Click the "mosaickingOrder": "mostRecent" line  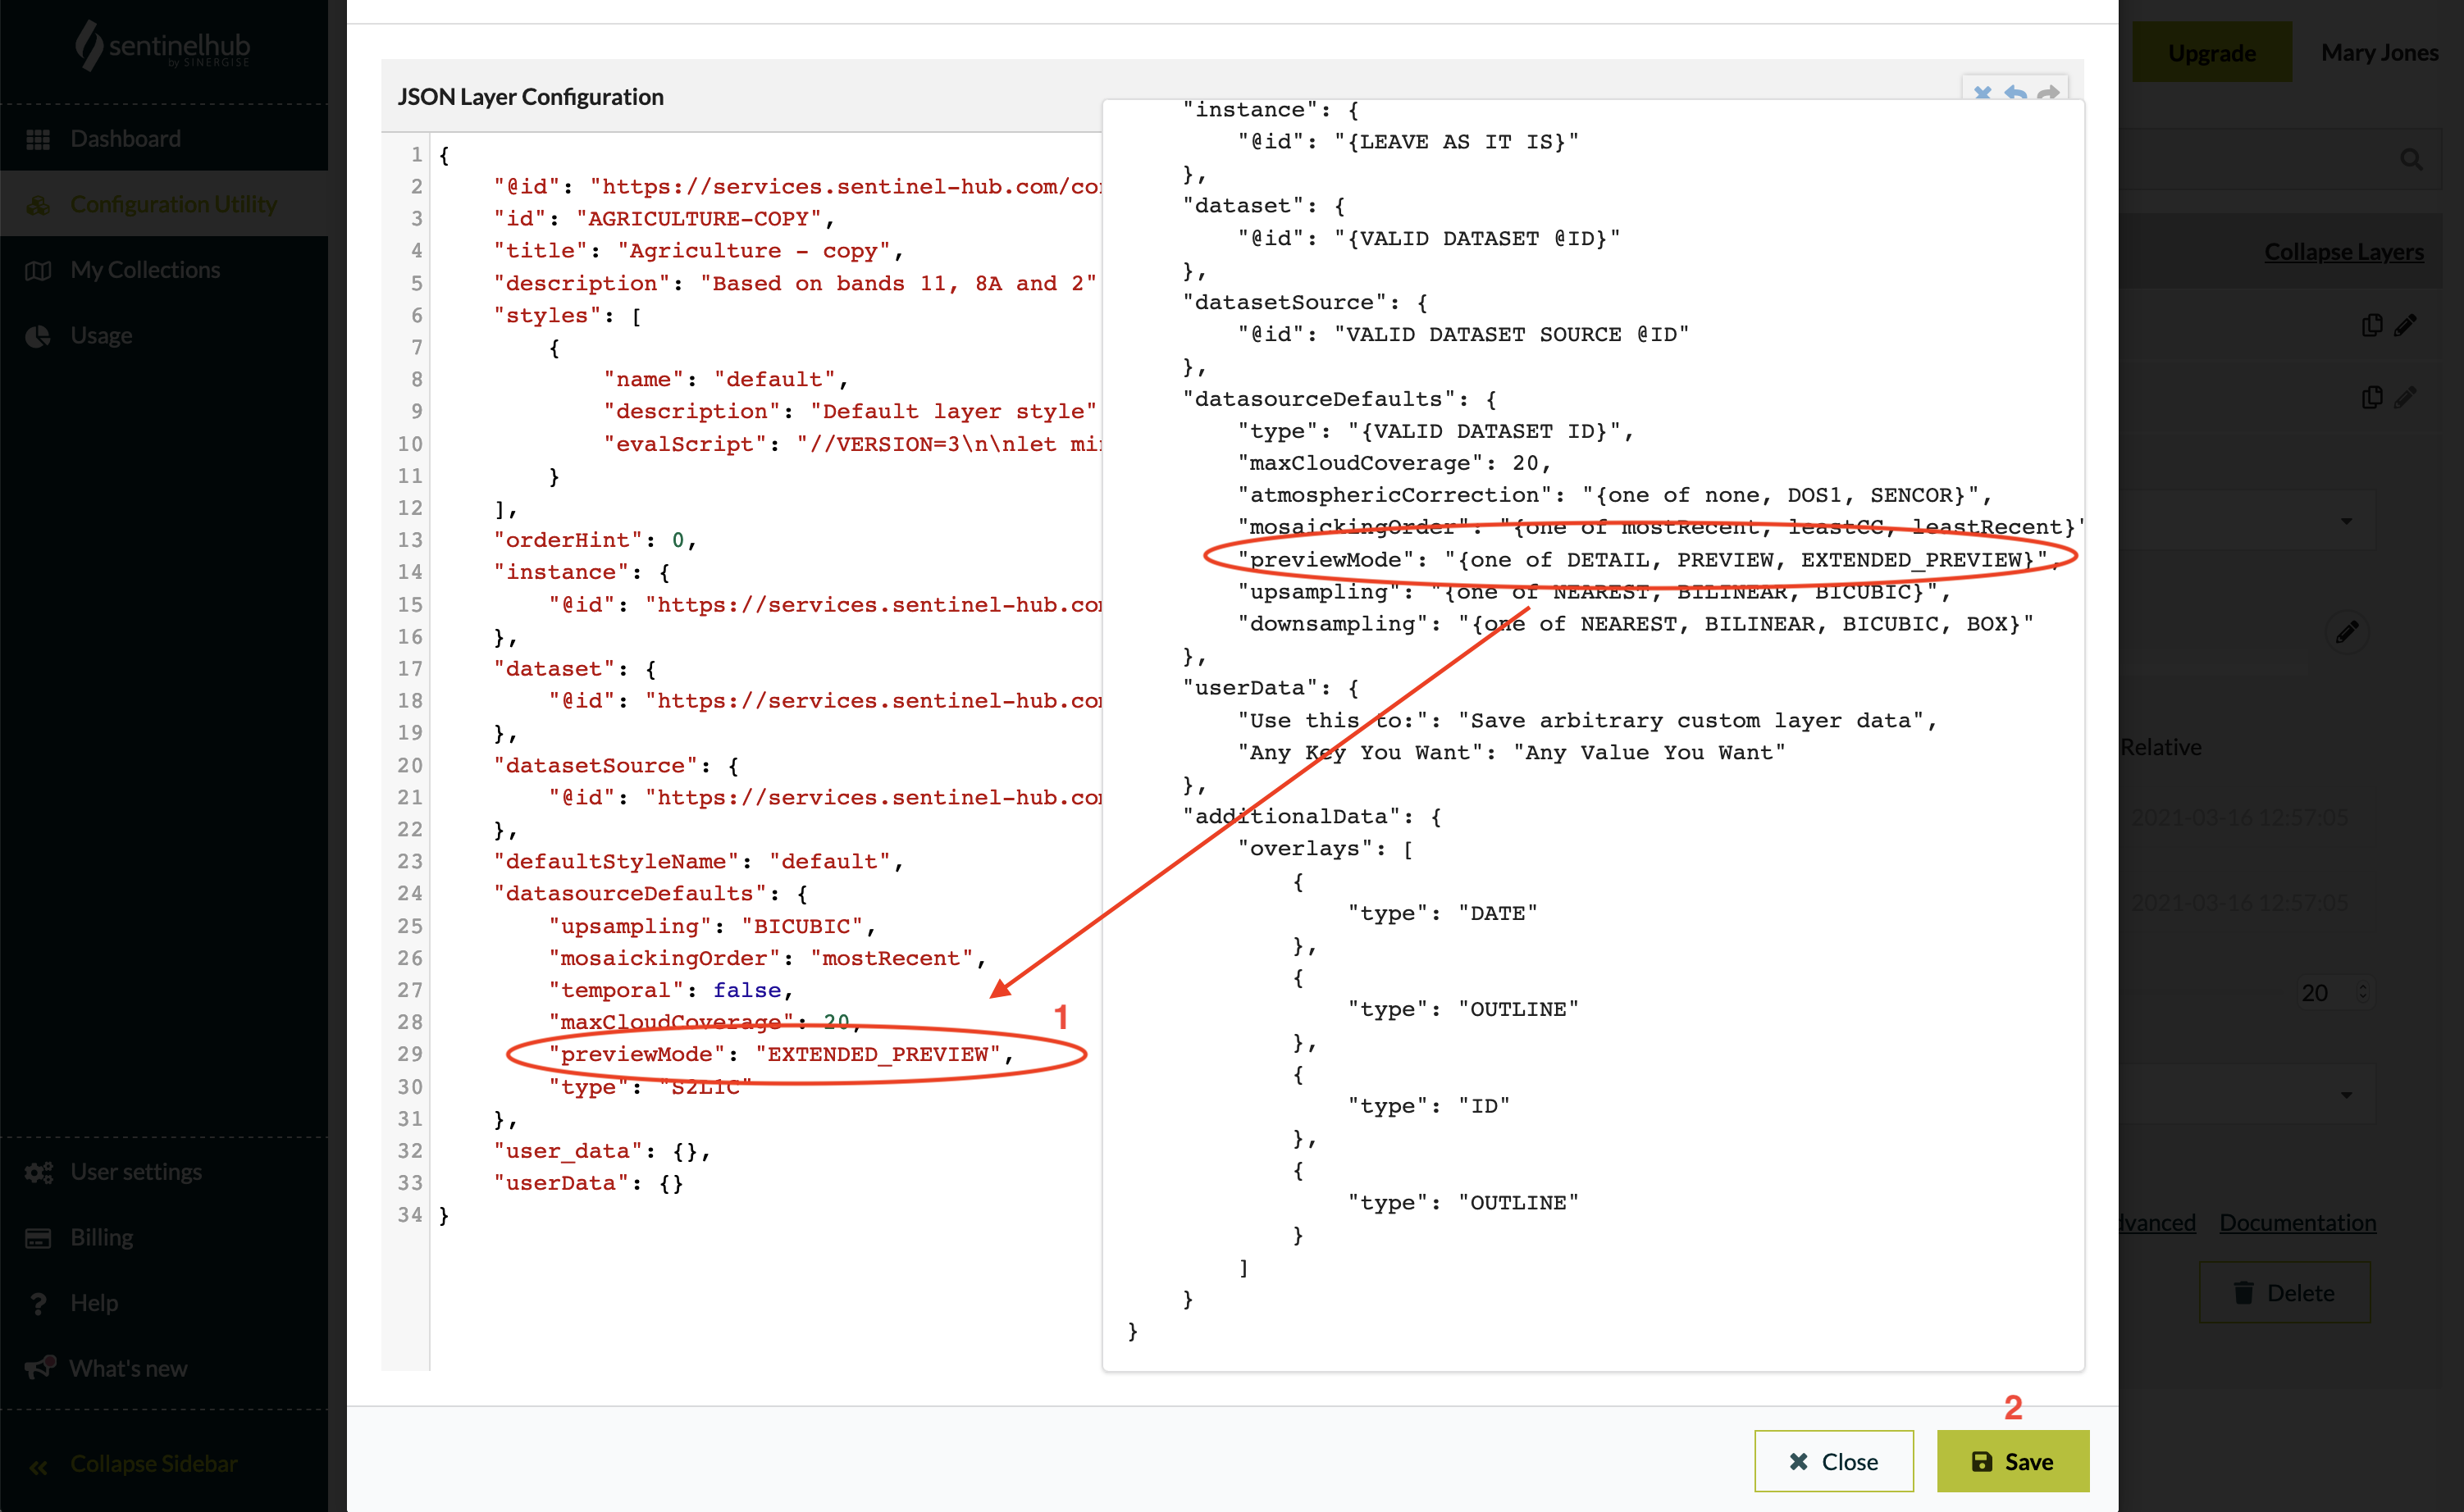point(767,958)
